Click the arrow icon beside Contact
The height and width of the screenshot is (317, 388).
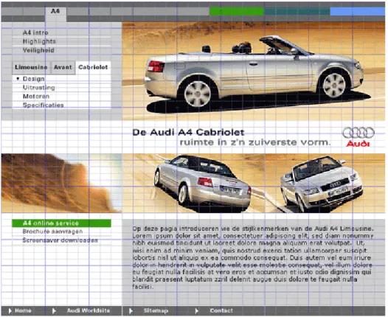click(x=196, y=311)
